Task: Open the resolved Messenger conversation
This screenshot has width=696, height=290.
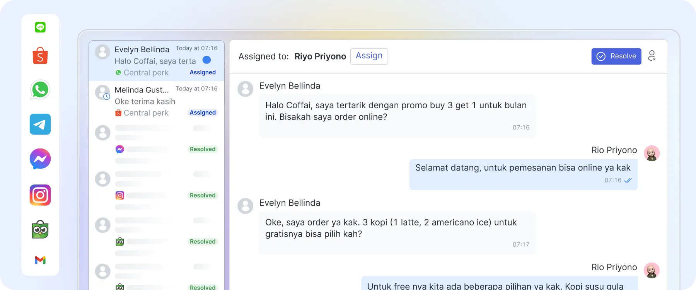Action: [x=157, y=144]
